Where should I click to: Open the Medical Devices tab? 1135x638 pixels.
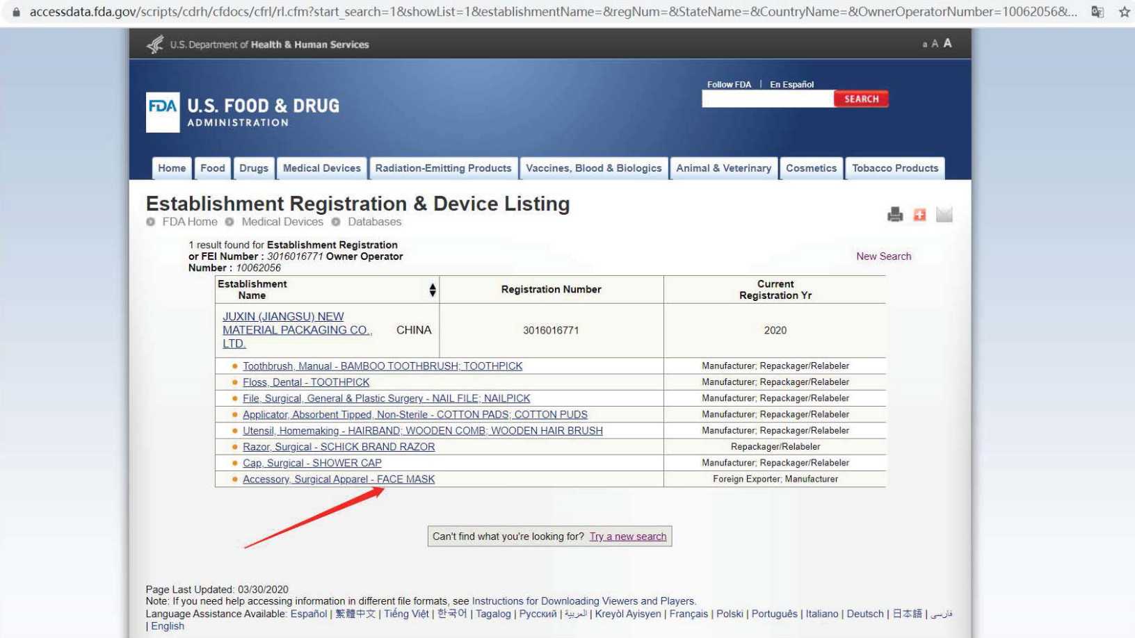[x=321, y=168]
